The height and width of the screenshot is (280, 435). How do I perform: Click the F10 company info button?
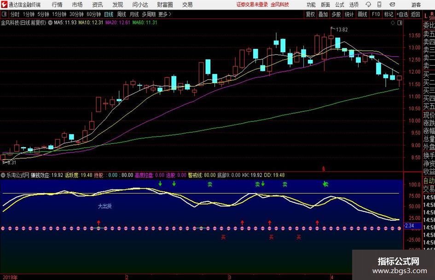pyautogui.click(x=376, y=14)
